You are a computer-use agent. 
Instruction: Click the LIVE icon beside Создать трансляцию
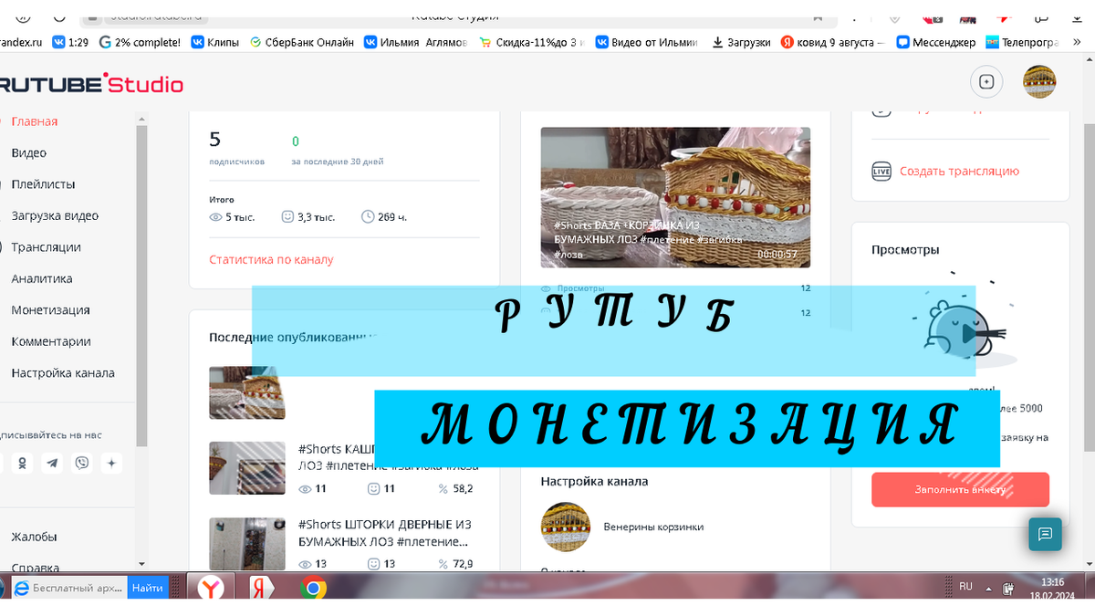[881, 172]
